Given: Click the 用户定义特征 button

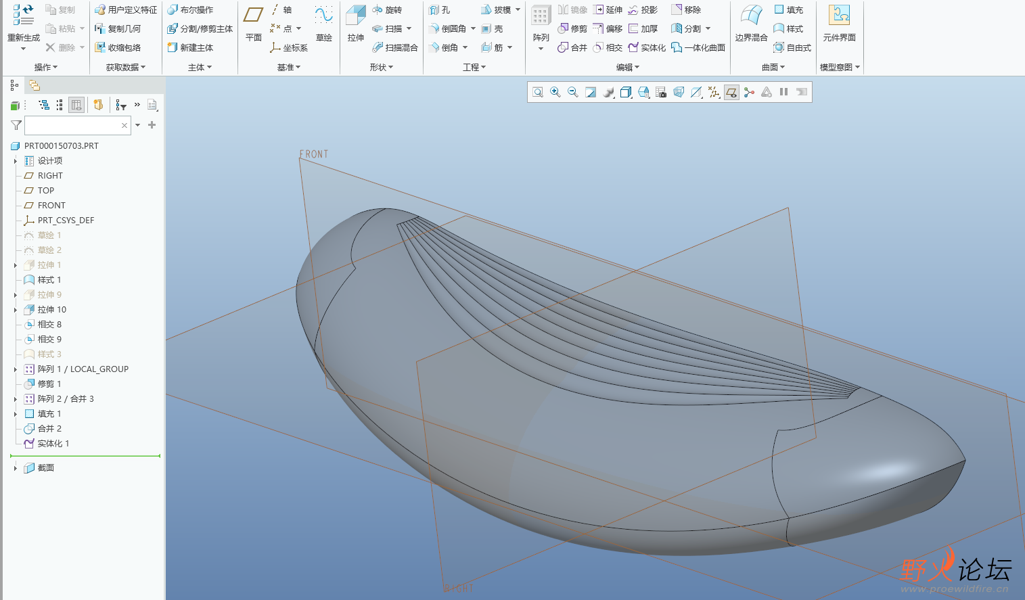Looking at the screenshot, I should click(126, 10).
